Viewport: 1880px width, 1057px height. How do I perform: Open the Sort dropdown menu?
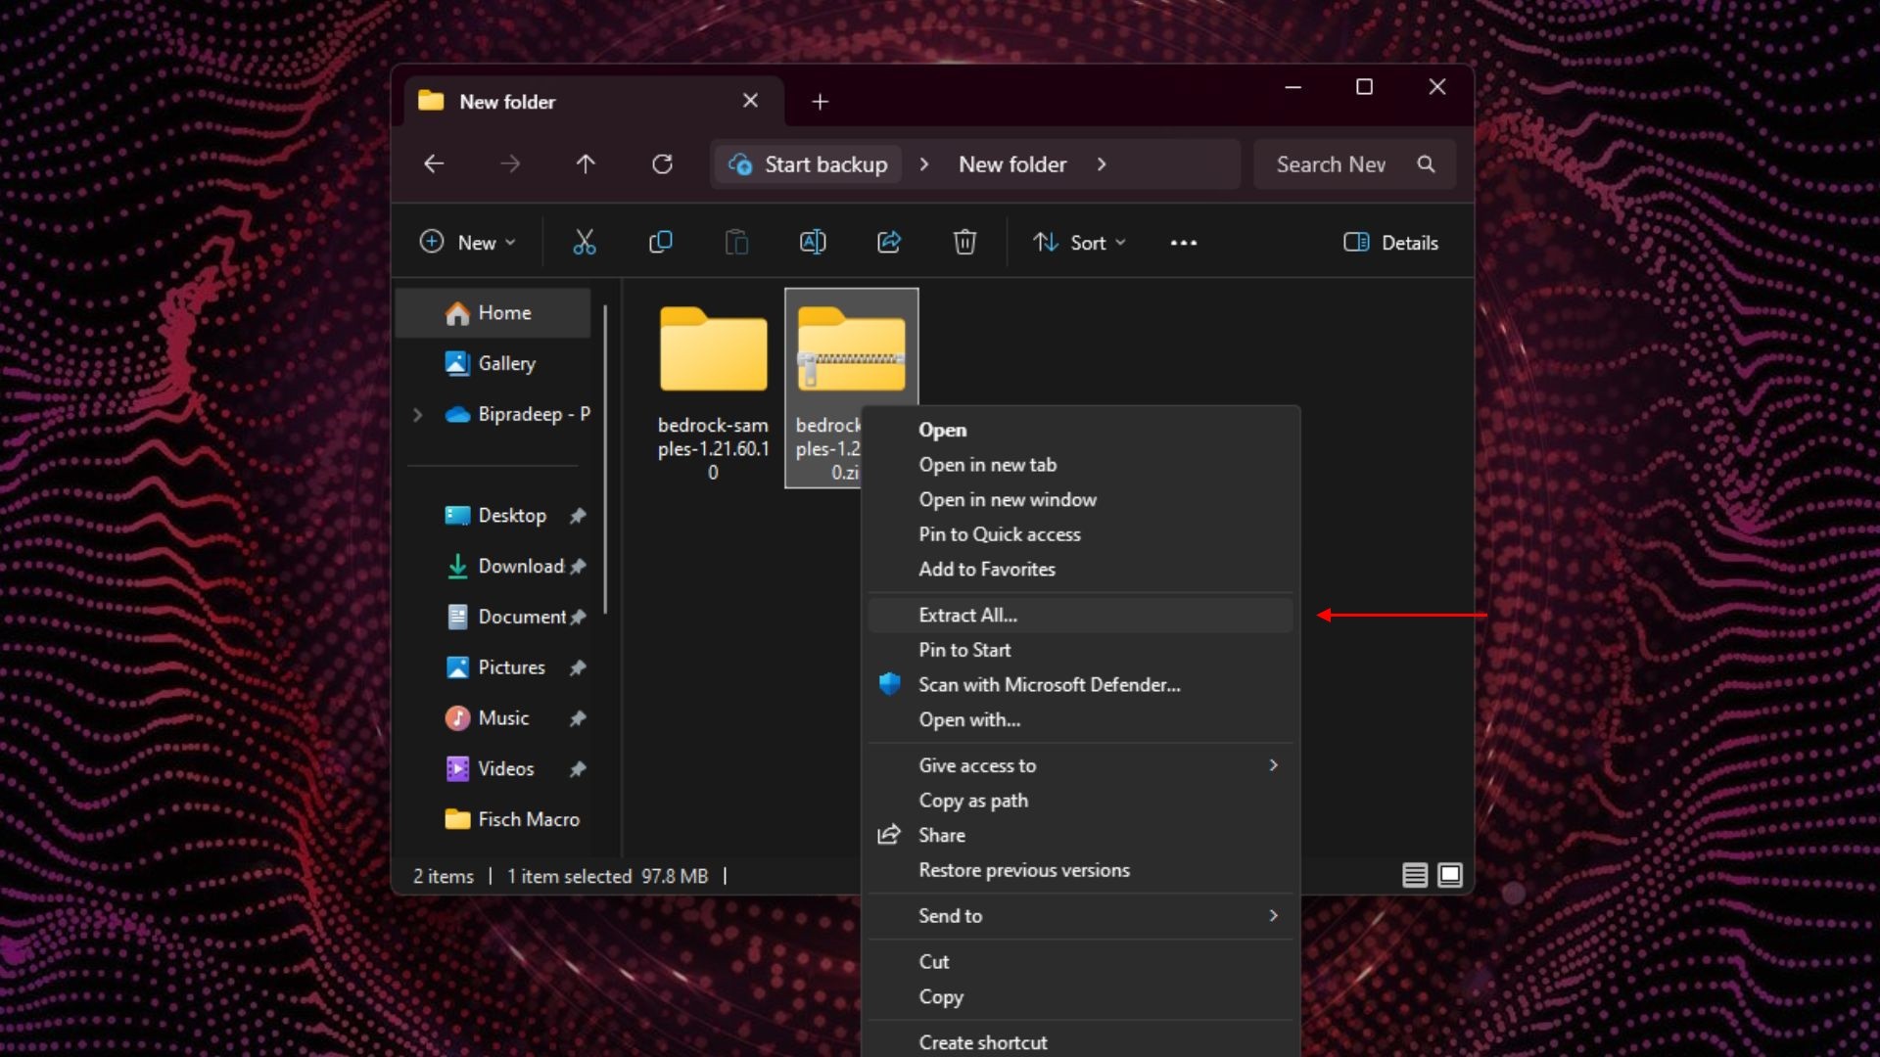(x=1079, y=243)
